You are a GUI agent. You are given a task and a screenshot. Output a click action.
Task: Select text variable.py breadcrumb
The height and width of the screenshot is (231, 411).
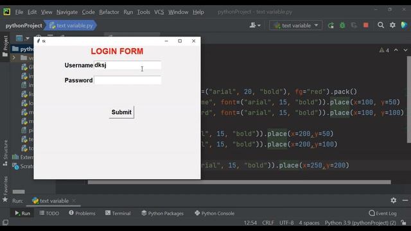pyautogui.click(x=71, y=26)
